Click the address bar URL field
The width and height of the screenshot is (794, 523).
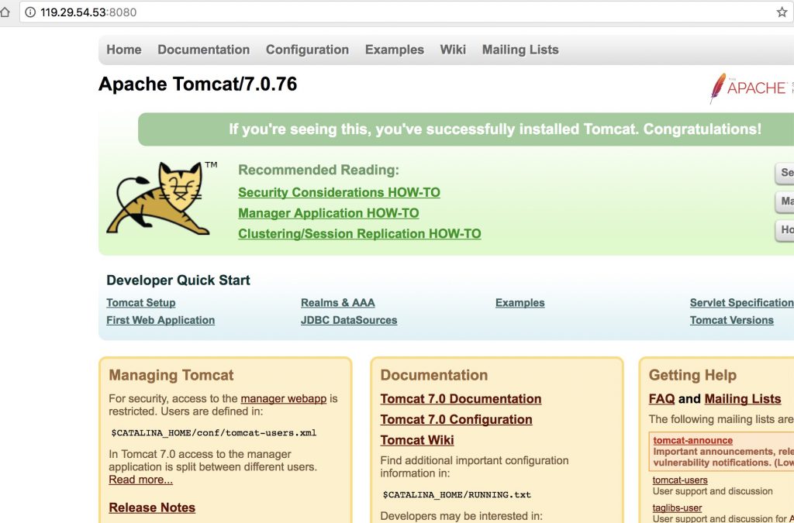pyautogui.click(x=388, y=13)
